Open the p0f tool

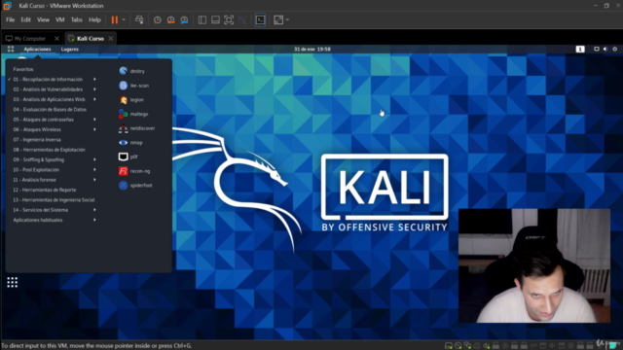click(128, 157)
